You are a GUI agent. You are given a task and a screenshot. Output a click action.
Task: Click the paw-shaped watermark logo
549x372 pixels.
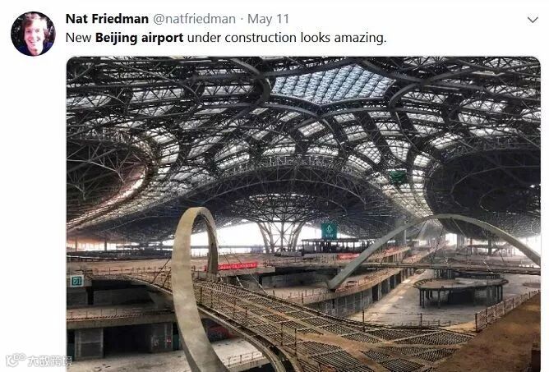tap(16, 360)
